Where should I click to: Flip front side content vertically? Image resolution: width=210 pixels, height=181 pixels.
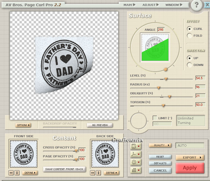(17, 173)
